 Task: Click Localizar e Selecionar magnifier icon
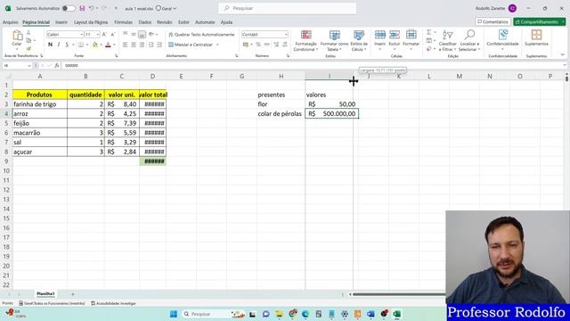pos(469,35)
